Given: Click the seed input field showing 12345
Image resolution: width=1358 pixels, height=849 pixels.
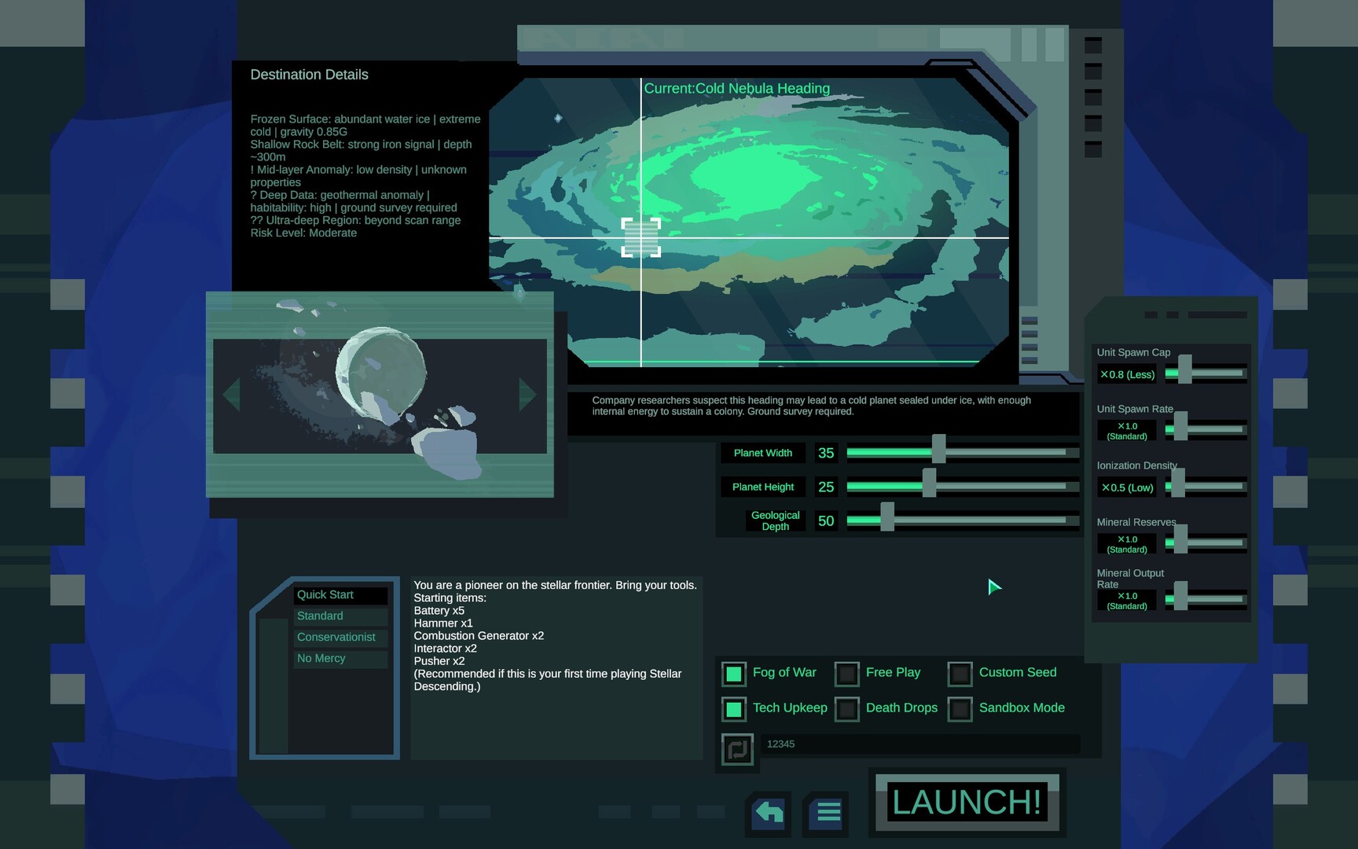Looking at the screenshot, I should click(x=919, y=744).
